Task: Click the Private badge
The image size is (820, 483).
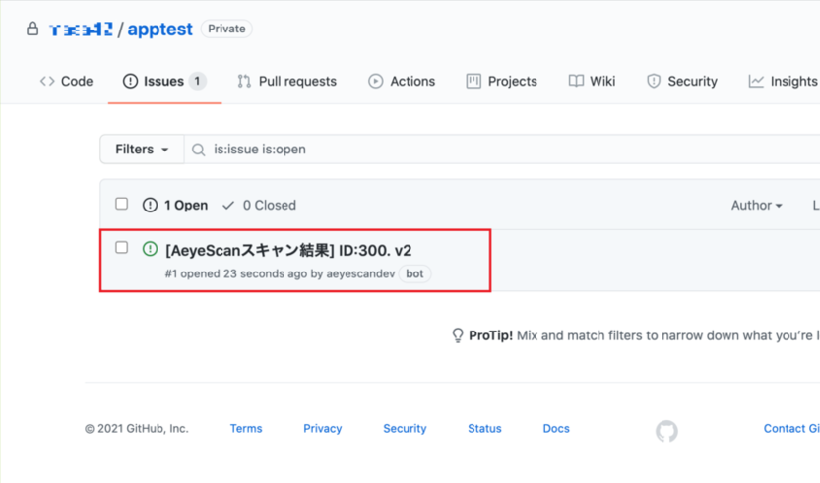Action: (226, 29)
